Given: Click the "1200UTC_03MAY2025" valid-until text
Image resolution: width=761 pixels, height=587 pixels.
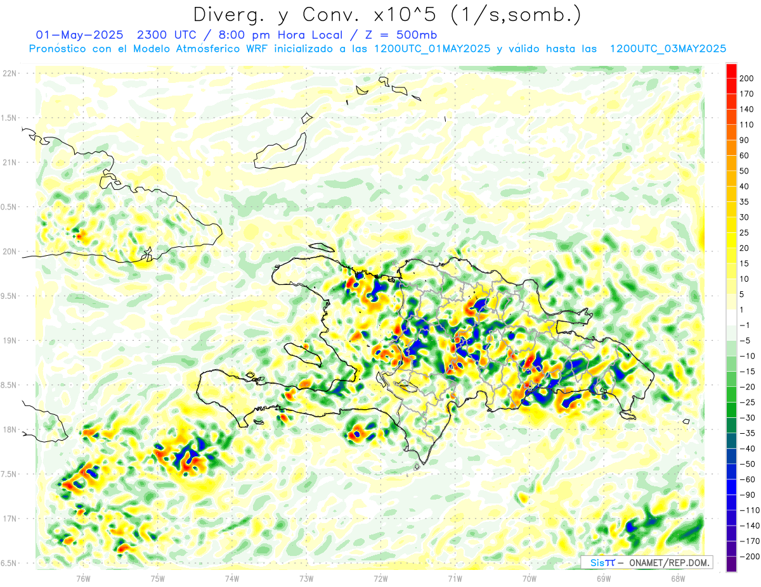Looking at the screenshot, I should 668,49.
